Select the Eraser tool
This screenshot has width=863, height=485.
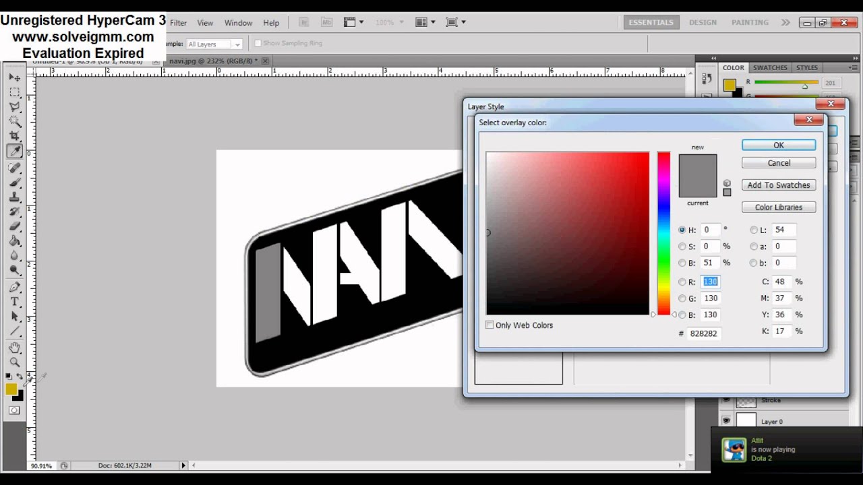click(x=14, y=227)
